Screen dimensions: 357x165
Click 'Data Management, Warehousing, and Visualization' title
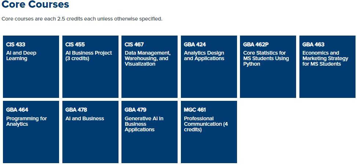point(147,59)
